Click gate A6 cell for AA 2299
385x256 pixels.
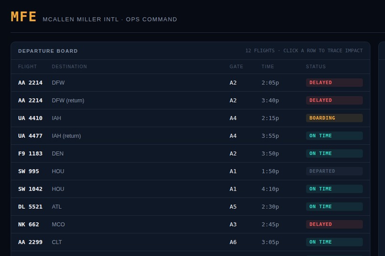[233, 242]
